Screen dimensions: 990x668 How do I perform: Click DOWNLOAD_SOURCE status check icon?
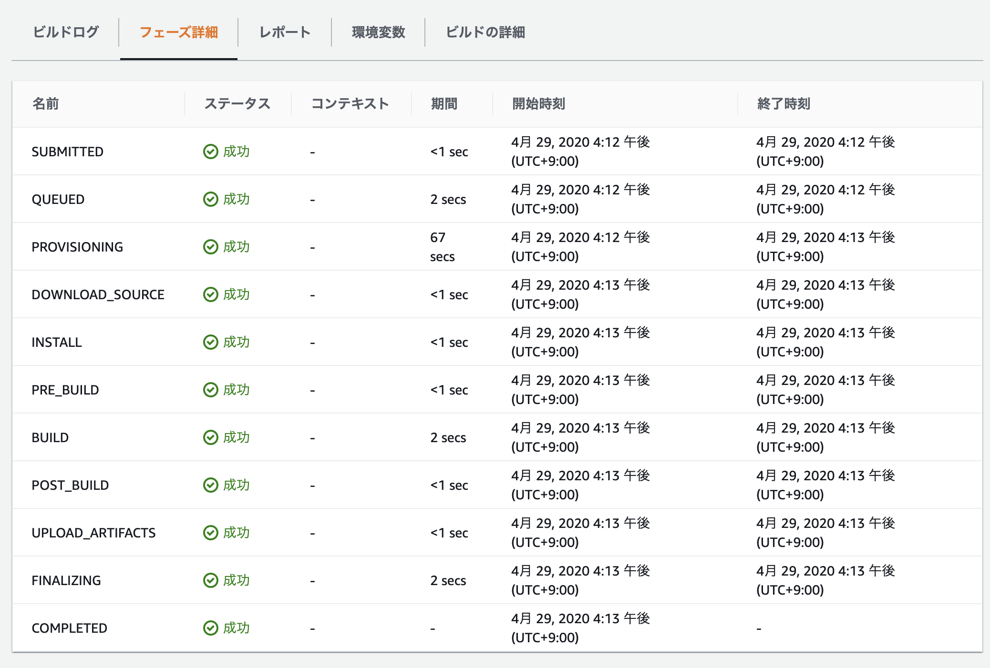[x=210, y=294]
